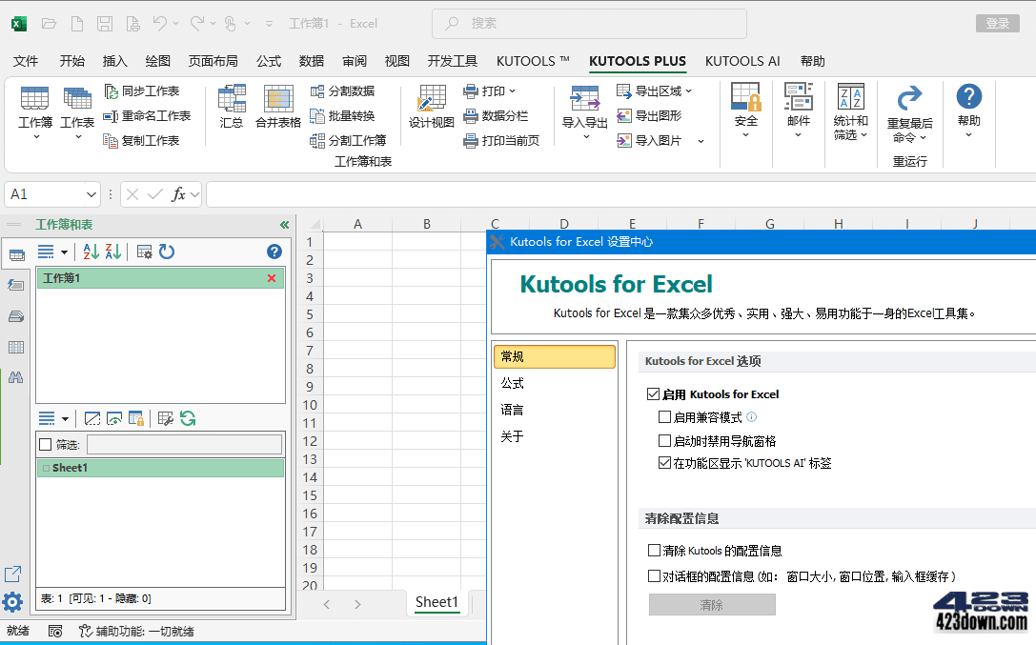Click the Z-A sort icon in navigation pane

point(112,251)
